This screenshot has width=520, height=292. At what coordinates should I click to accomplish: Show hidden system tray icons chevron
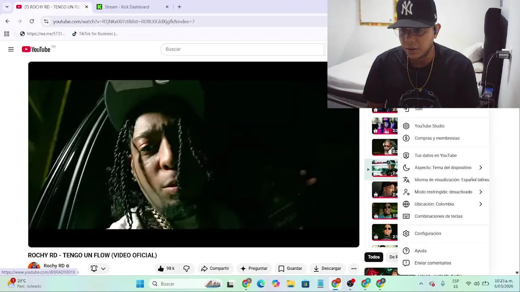coord(421,284)
